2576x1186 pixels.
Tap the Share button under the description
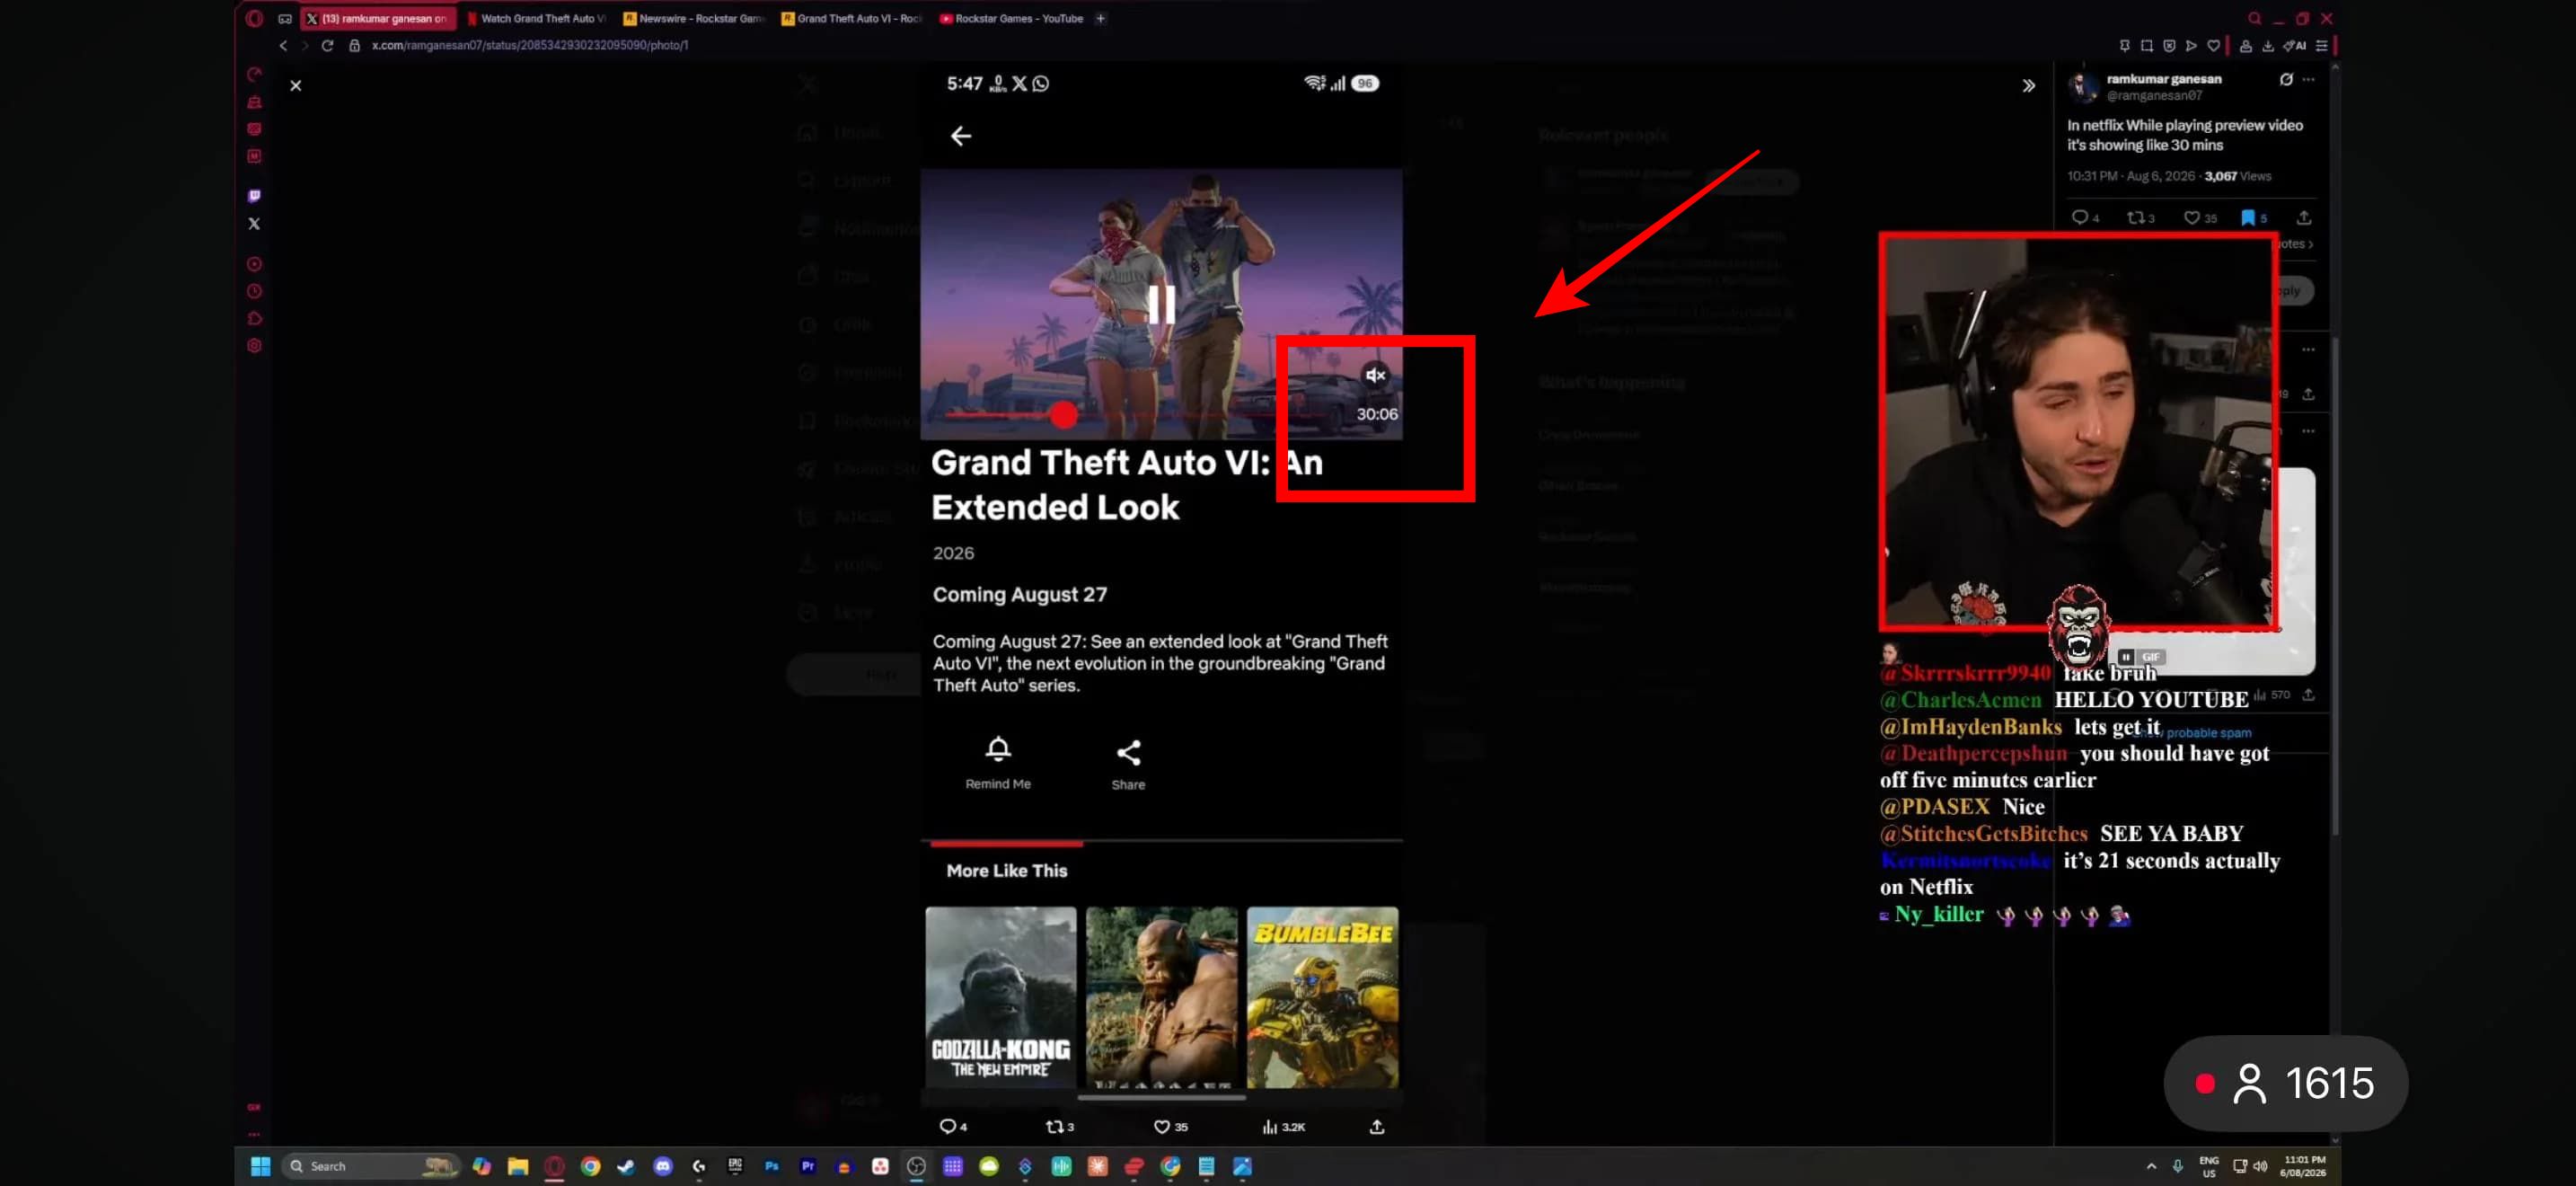pyautogui.click(x=1128, y=765)
